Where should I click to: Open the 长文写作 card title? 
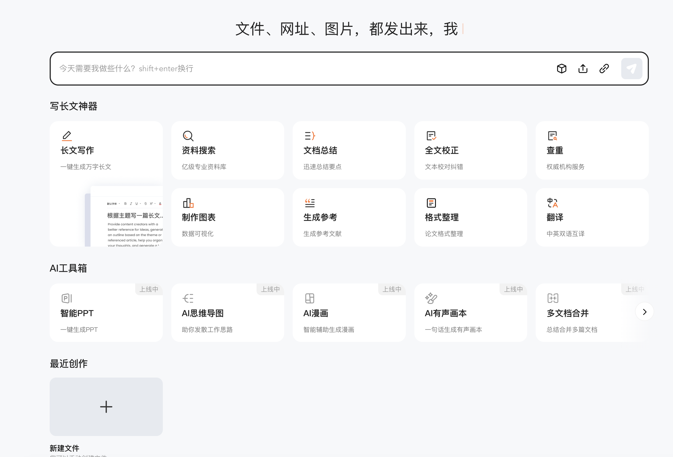77,150
